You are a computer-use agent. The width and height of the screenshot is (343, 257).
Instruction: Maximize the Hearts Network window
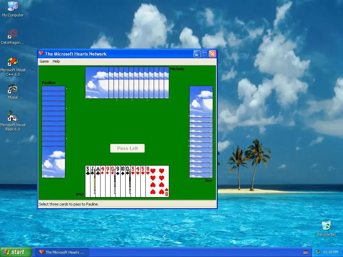click(205, 54)
